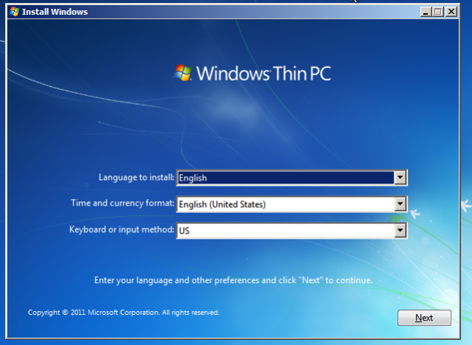This screenshot has width=472, height=345.
Task: Open the Keyboard or input method arrow
Action: point(400,231)
